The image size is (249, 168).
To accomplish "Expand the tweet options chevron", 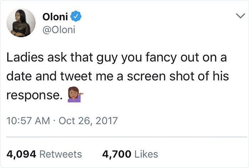I will click(x=240, y=16).
